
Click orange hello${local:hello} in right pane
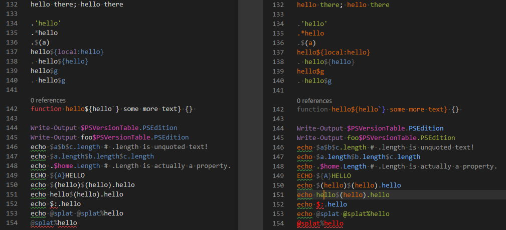(333, 52)
